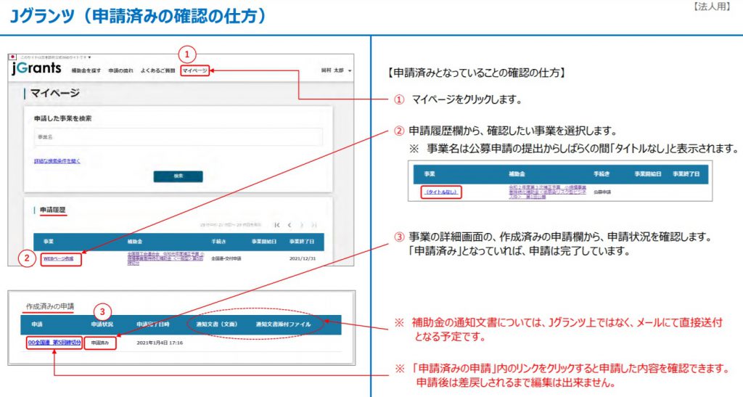
Task: Click the 検索 search button
Action: pyautogui.click(x=178, y=176)
